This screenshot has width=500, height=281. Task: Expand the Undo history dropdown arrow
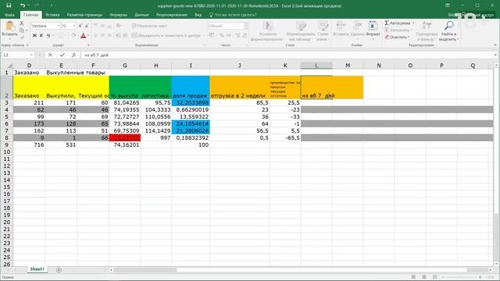pos(28,5)
